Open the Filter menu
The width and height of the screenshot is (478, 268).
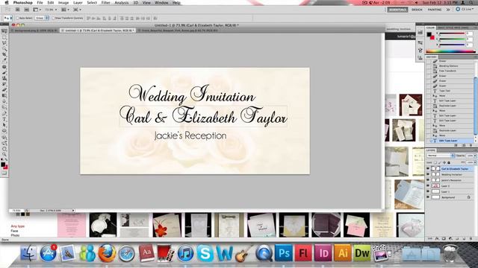(105, 2)
